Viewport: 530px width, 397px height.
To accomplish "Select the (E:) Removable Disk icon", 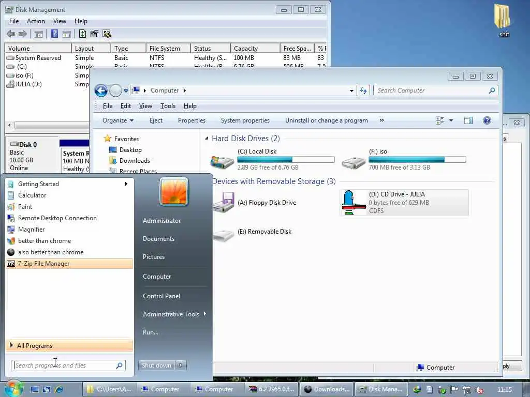I will (x=224, y=235).
